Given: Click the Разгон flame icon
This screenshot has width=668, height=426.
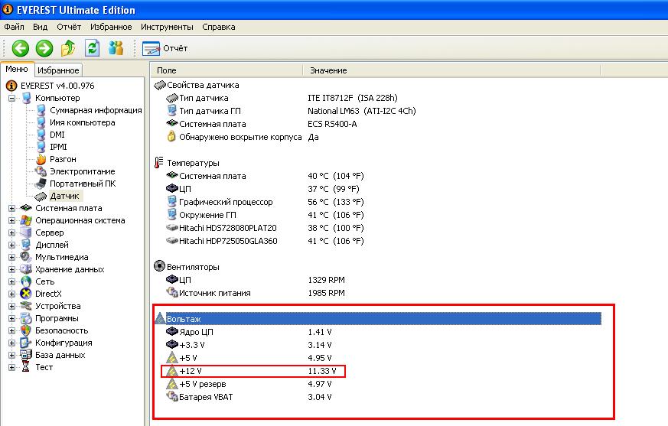Looking at the screenshot, I should pyautogui.click(x=41, y=159).
